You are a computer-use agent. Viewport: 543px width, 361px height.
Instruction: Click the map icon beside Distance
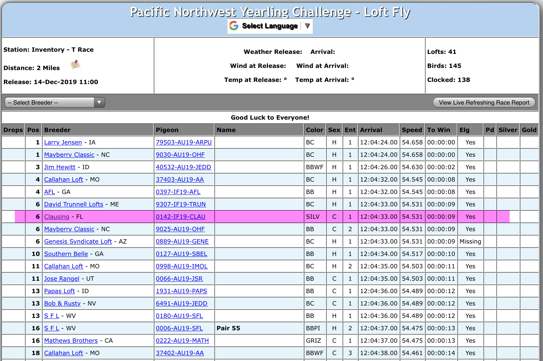click(75, 65)
